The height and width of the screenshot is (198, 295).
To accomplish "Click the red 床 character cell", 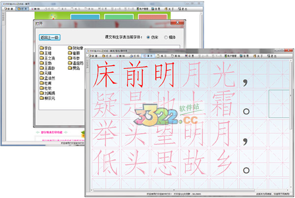I will click(106, 74).
